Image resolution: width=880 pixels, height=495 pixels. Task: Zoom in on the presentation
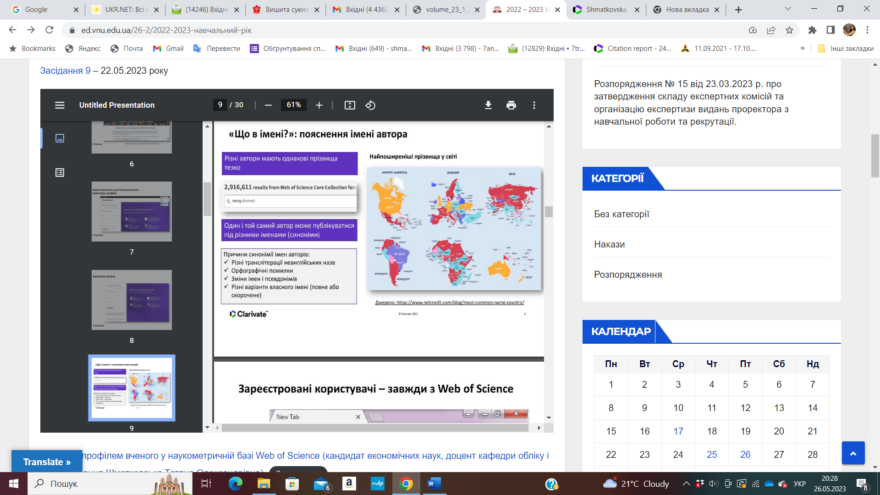click(319, 105)
